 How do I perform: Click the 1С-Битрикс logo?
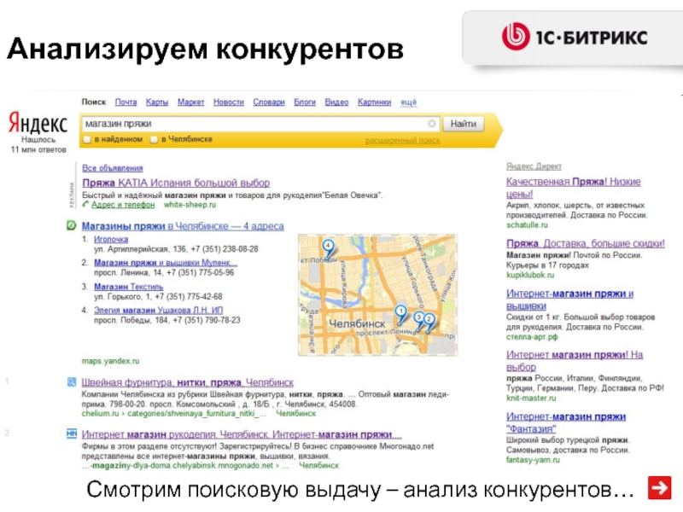point(573,37)
